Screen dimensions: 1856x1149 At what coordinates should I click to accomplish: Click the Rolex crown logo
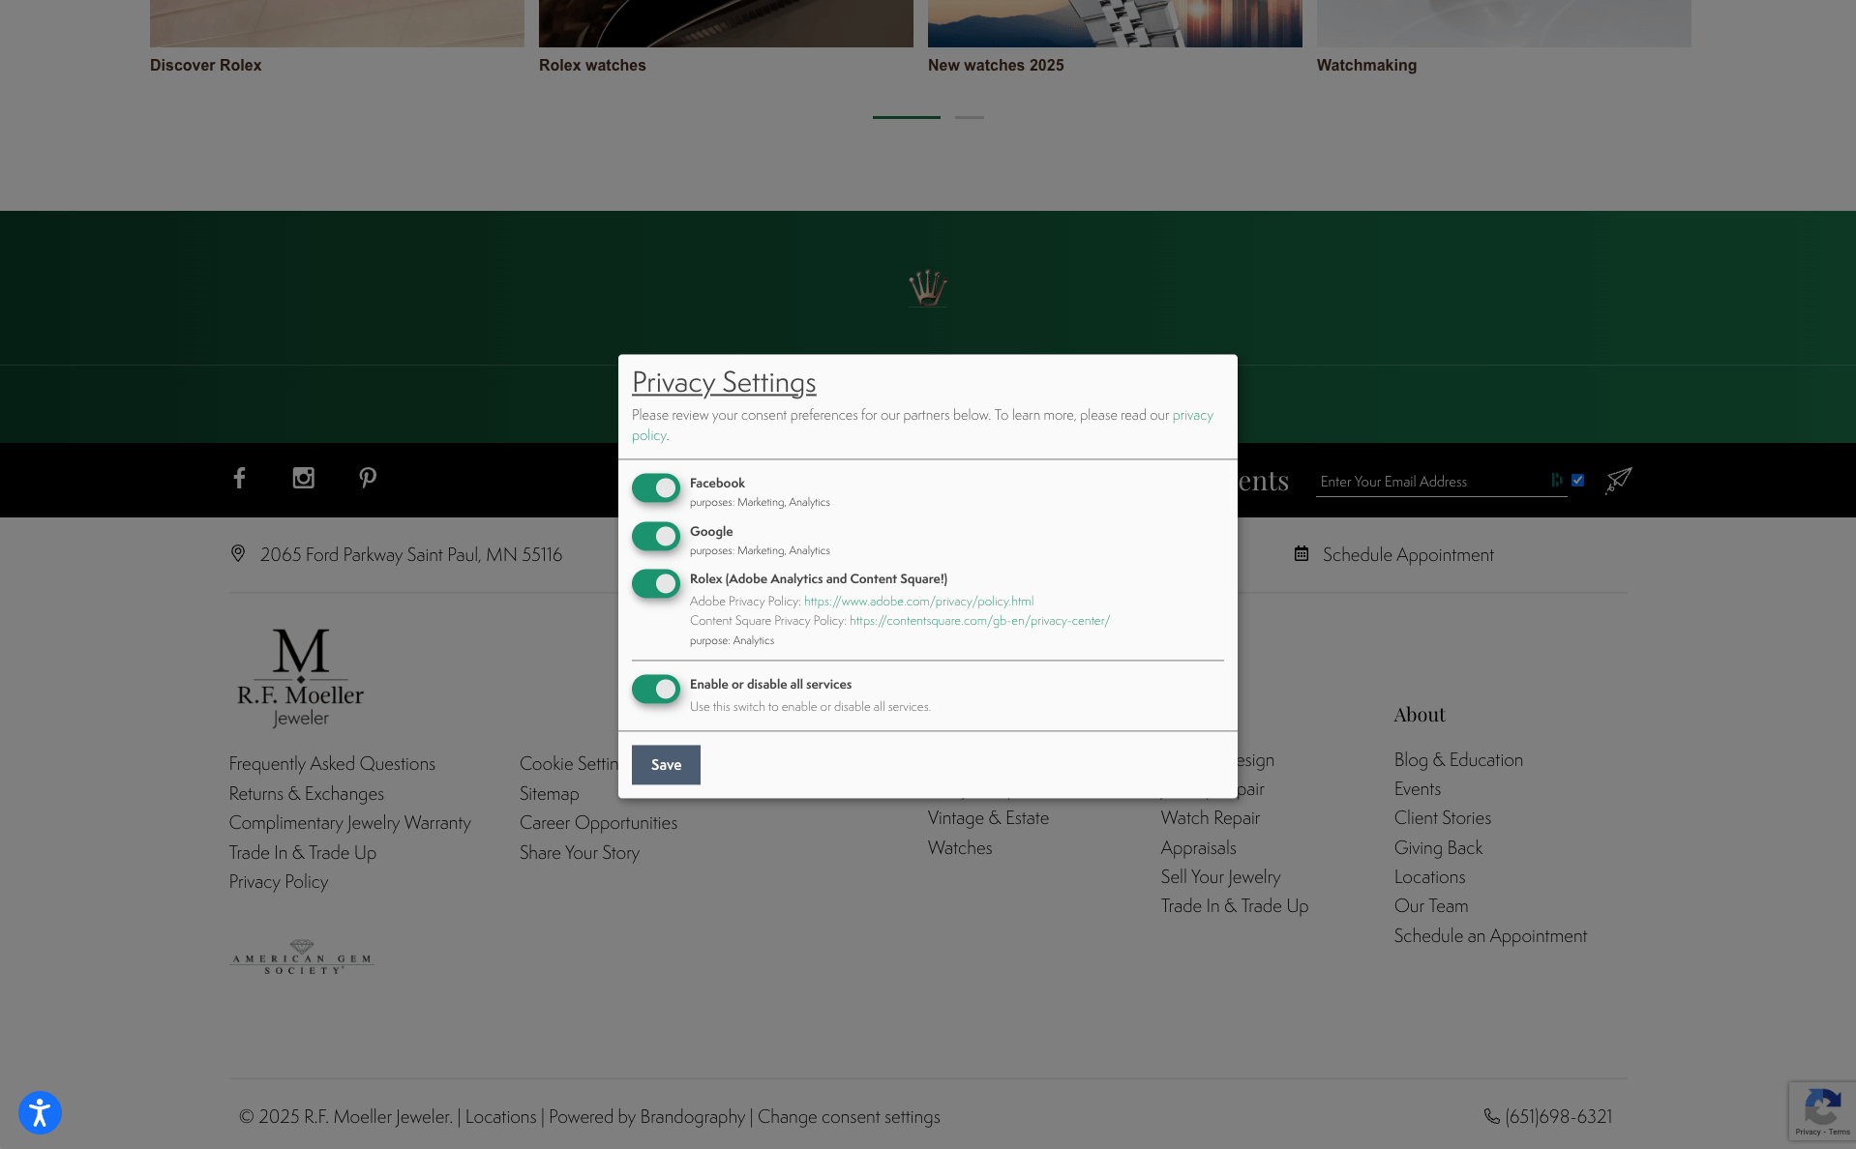(927, 287)
